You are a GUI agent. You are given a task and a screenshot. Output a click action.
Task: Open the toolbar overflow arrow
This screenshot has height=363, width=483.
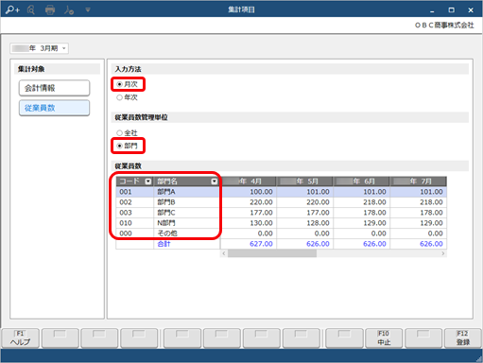tap(88, 10)
